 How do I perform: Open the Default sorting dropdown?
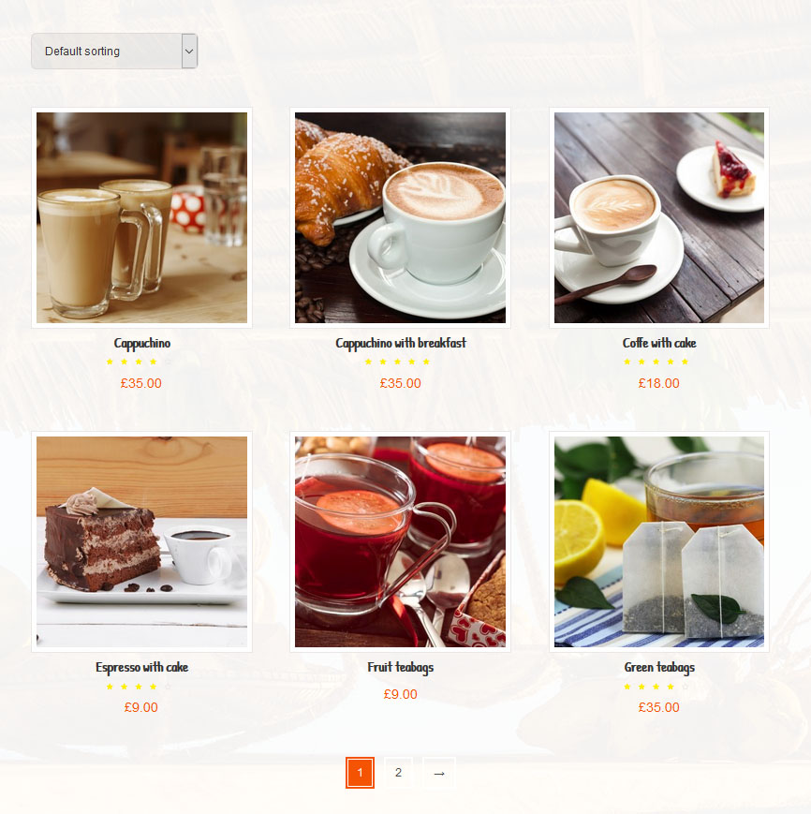click(114, 51)
